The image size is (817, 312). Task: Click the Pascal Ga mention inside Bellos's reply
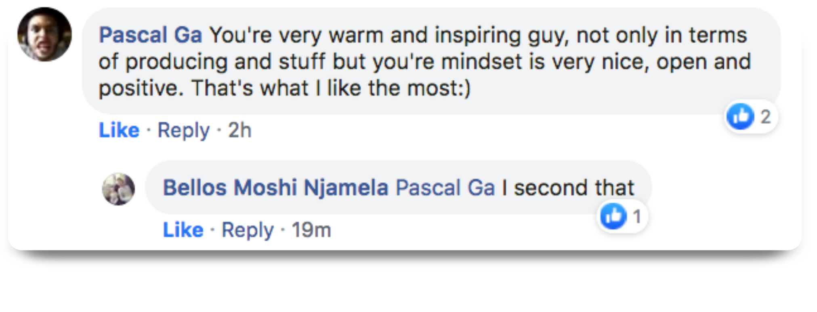coord(445,188)
